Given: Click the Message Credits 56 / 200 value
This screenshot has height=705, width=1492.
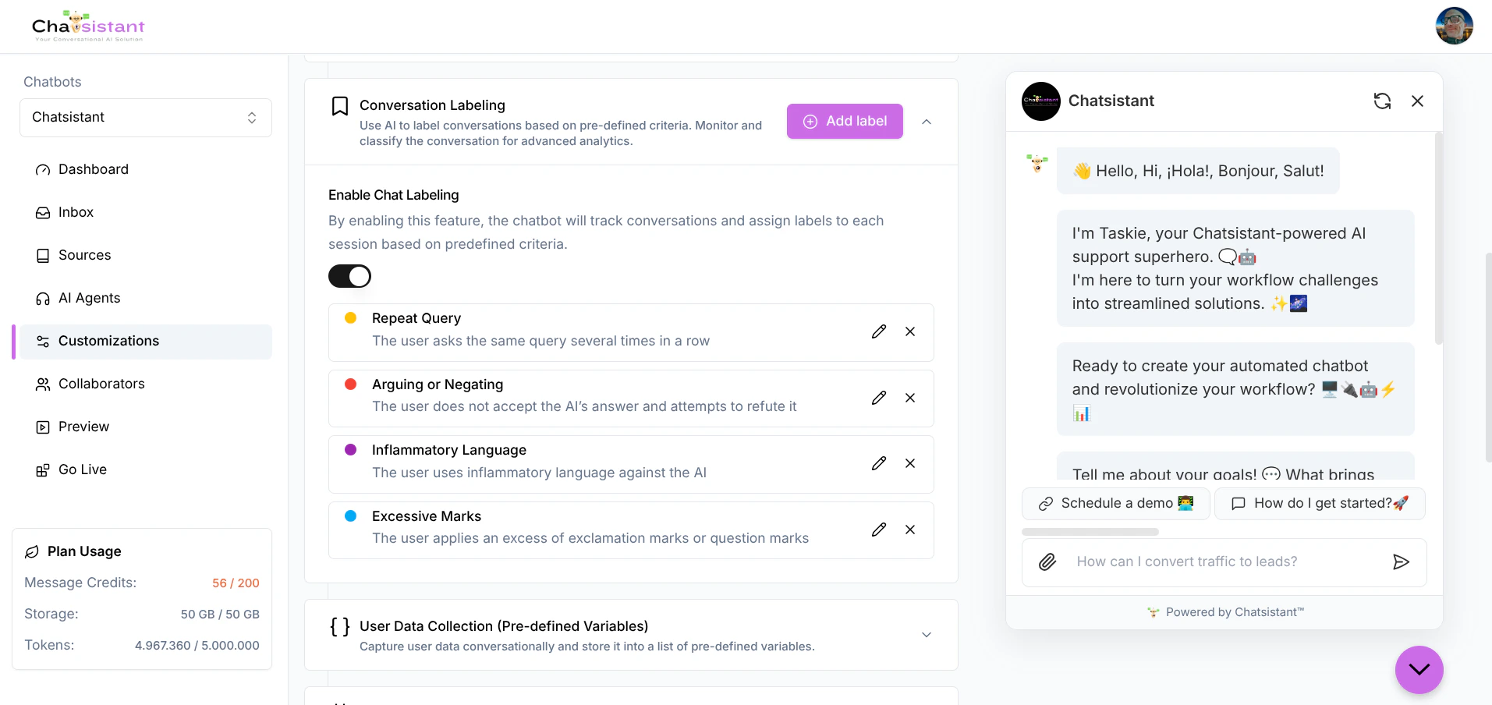Looking at the screenshot, I should coord(236,583).
